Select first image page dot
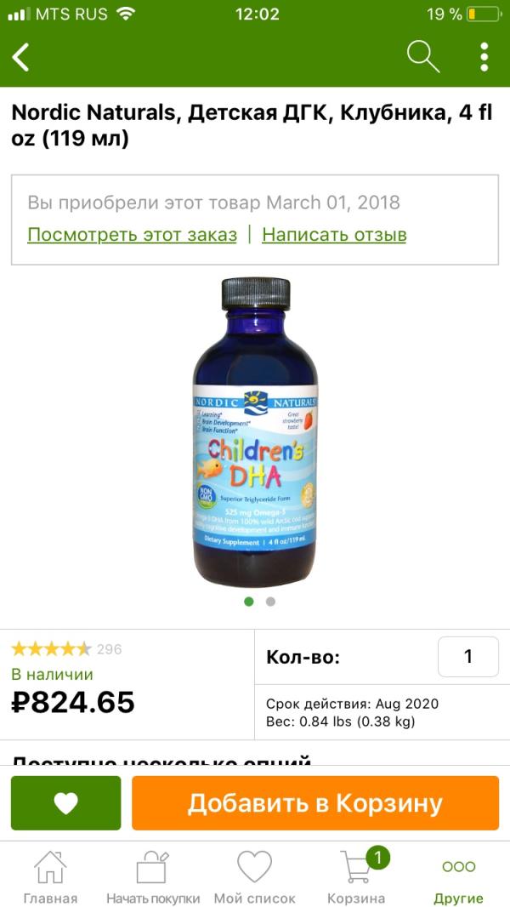Image resolution: width=510 pixels, height=907 pixels. tap(249, 602)
